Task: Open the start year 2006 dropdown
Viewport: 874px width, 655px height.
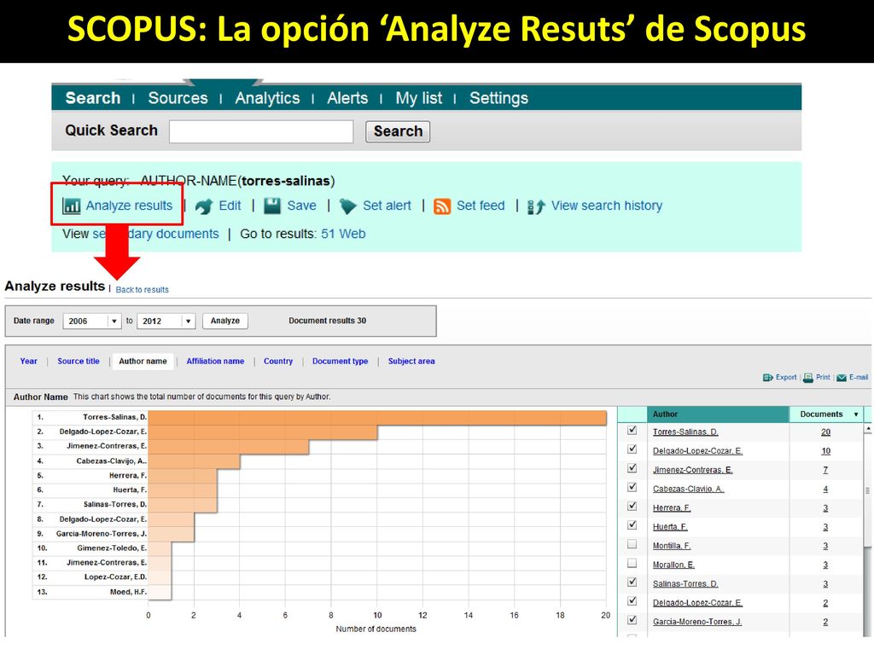Action: (114, 322)
